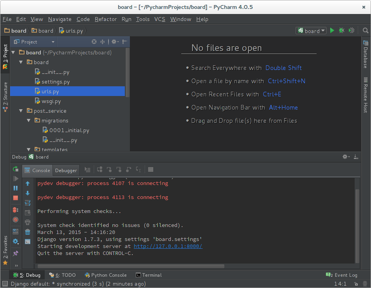The height and width of the screenshot is (288, 371).
Task: Collapse all in Project panel
Action: (102, 42)
